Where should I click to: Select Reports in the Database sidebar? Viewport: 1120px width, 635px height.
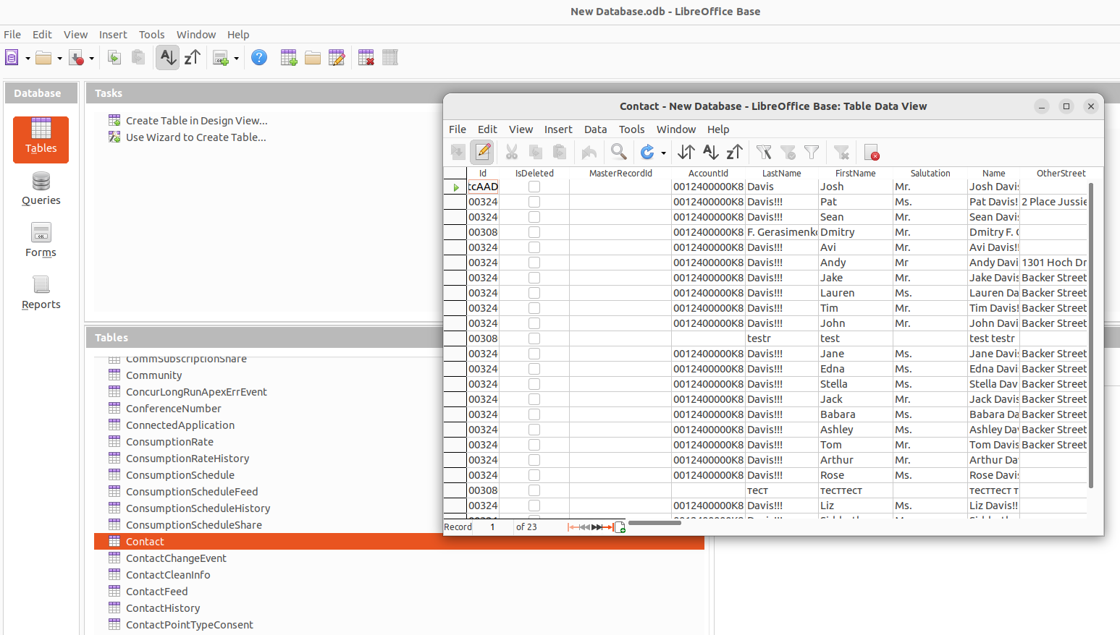pyautogui.click(x=41, y=293)
